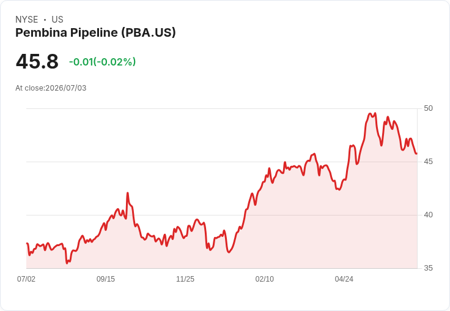
Task: Click the 45 price axis label
Action: [x=428, y=162]
